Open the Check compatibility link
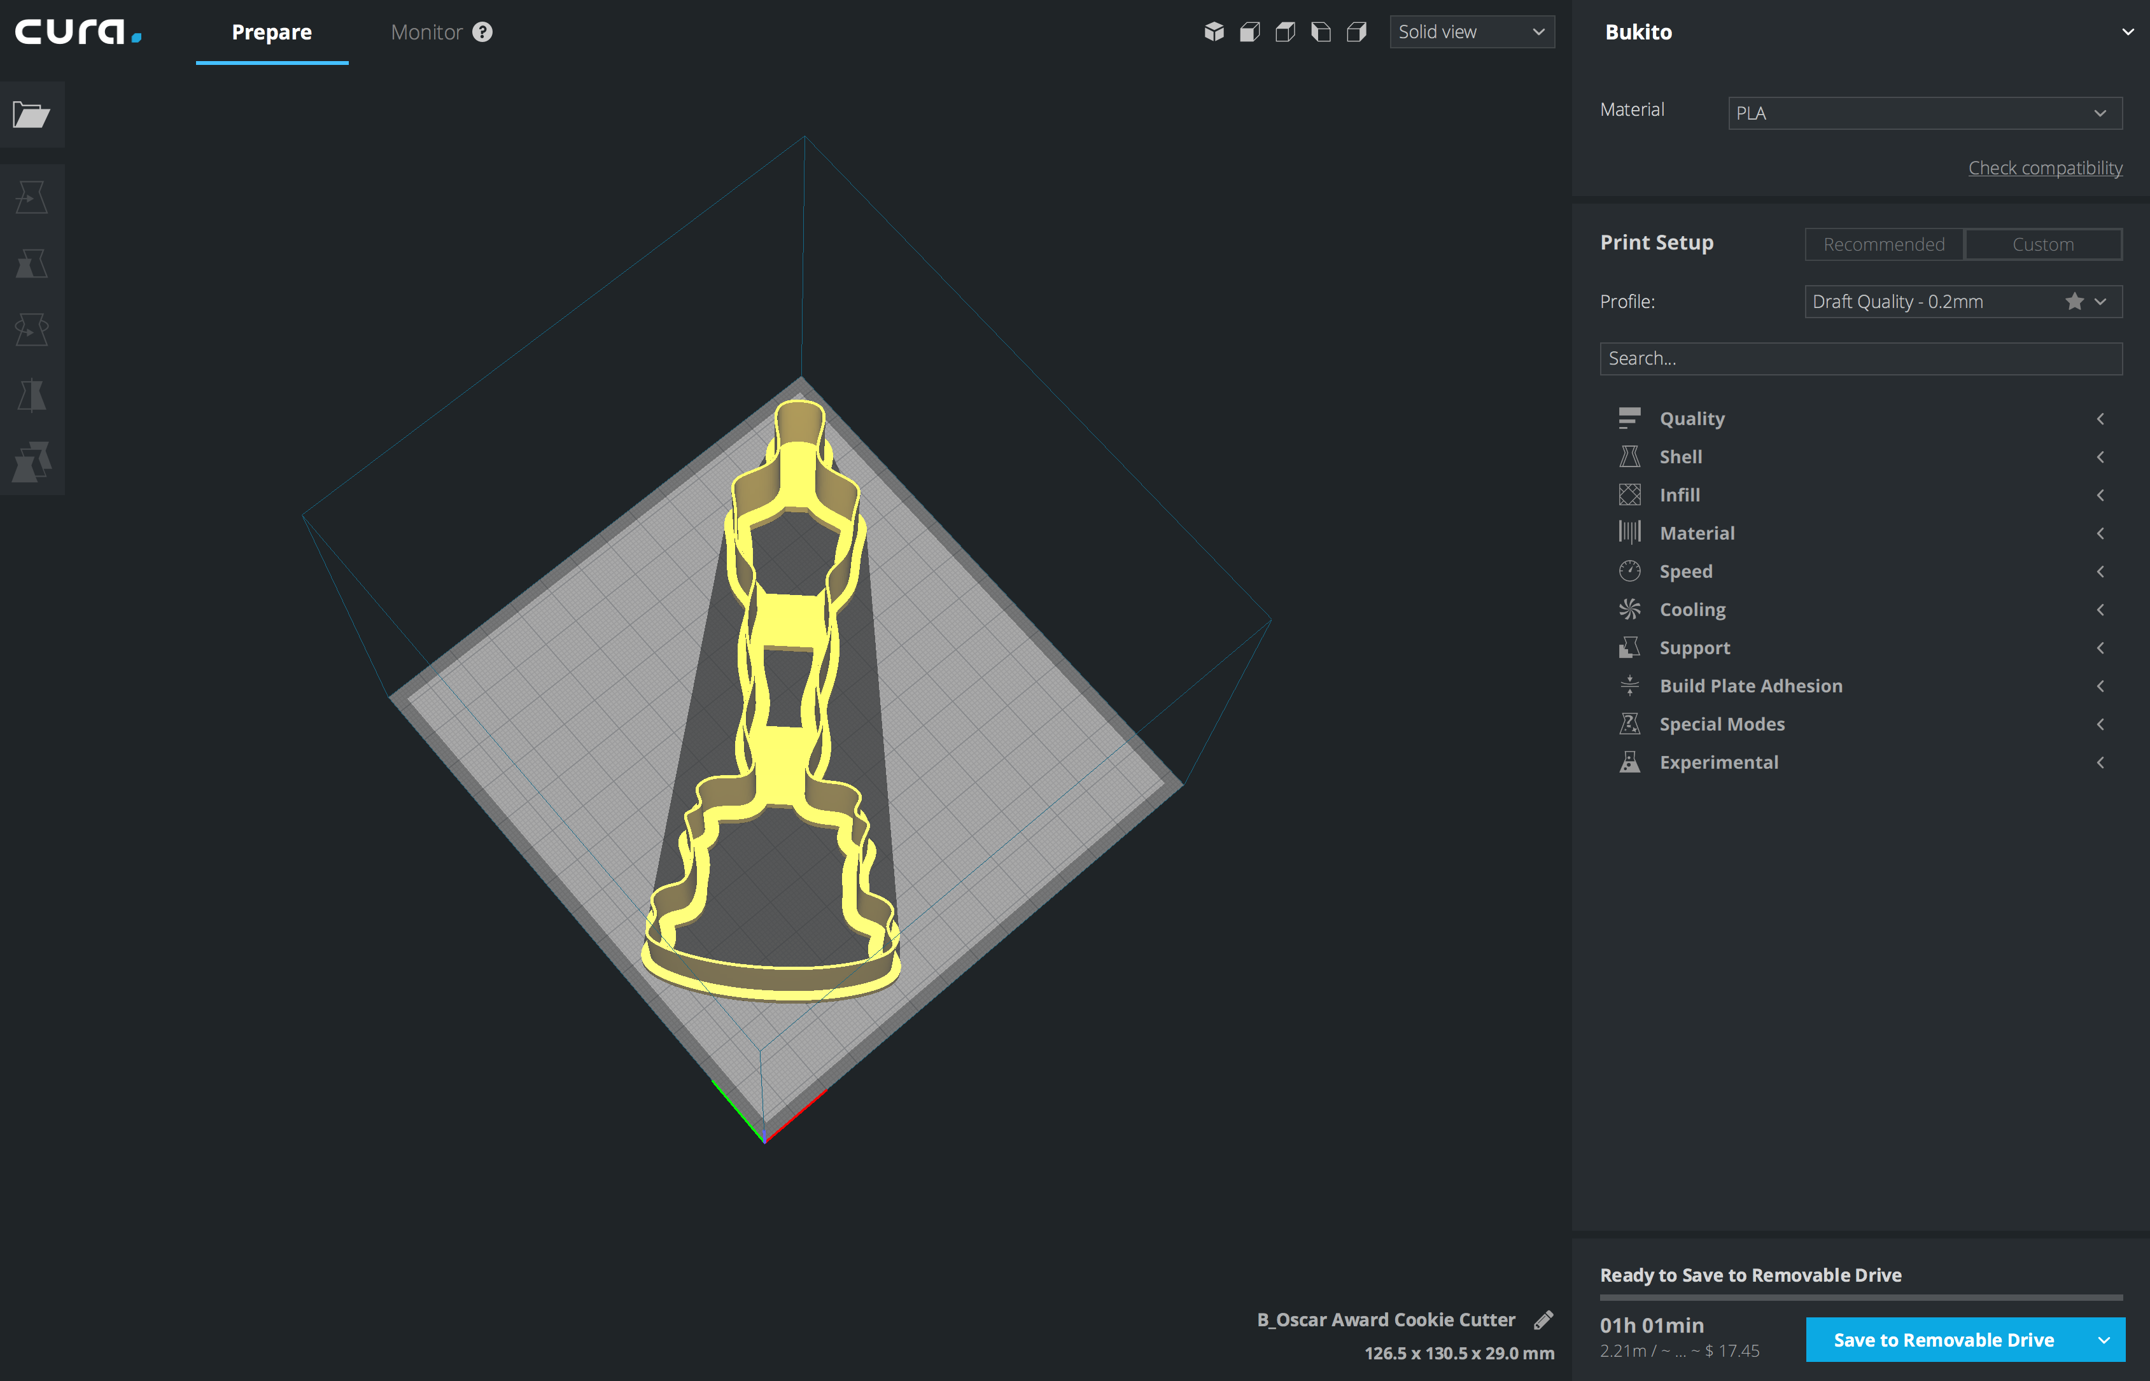The height and width of the screenshot is (1381, 2150). (x=2045, y=168)
